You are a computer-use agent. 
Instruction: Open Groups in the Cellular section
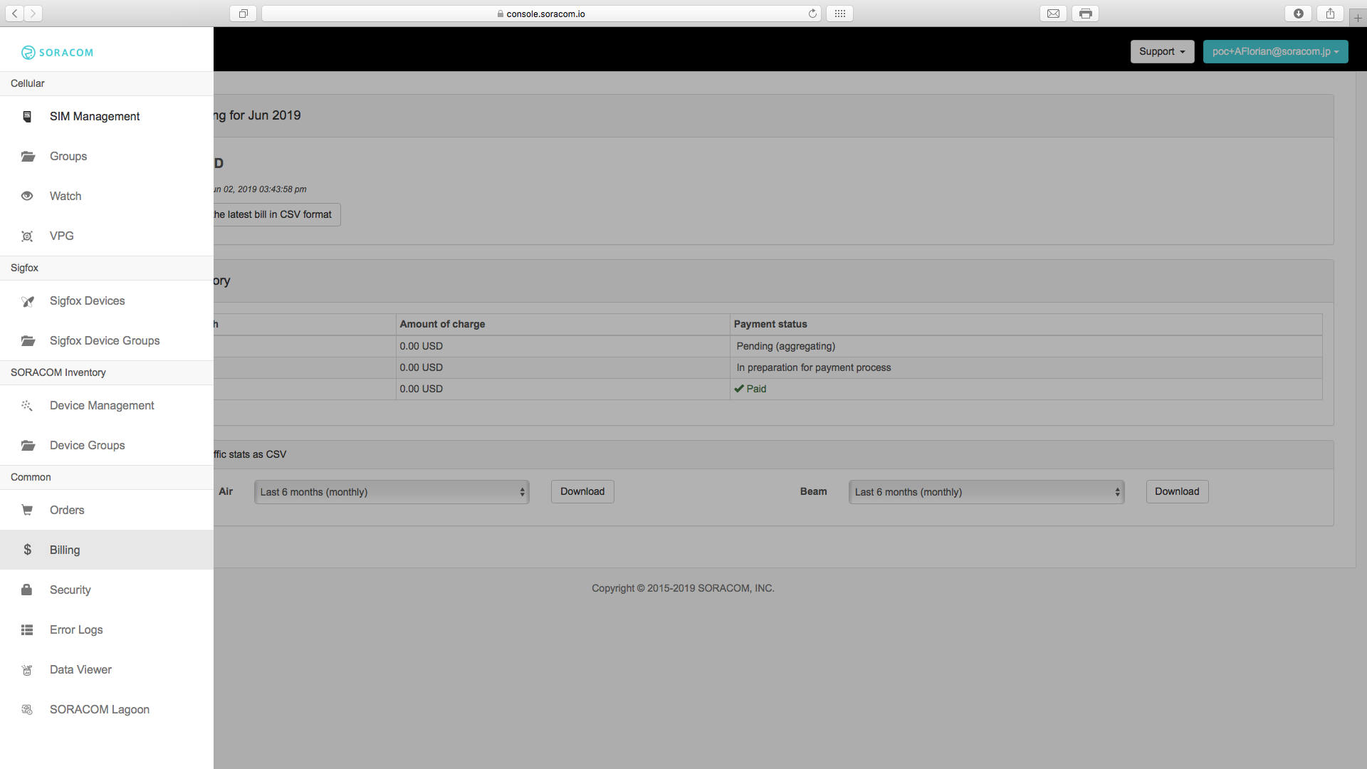click(x=68, y=156)
